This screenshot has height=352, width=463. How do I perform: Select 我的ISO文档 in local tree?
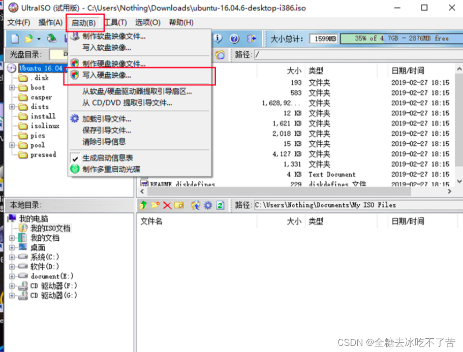(x=50, y=229)
